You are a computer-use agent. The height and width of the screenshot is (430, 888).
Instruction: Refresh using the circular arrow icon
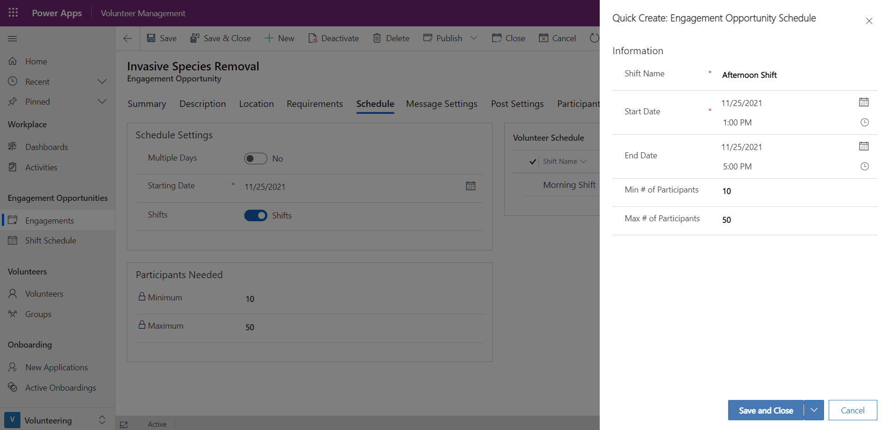click(x=594, y=38)
